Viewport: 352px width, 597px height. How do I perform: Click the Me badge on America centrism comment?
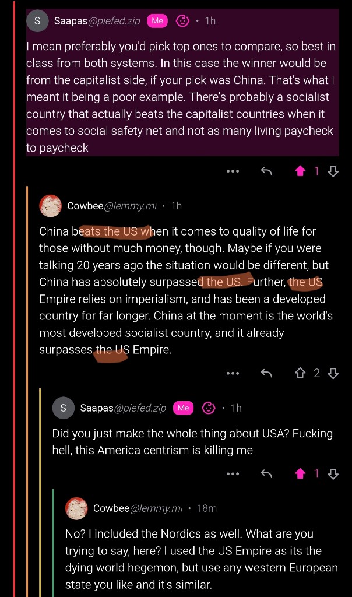[x=183, y=408]
